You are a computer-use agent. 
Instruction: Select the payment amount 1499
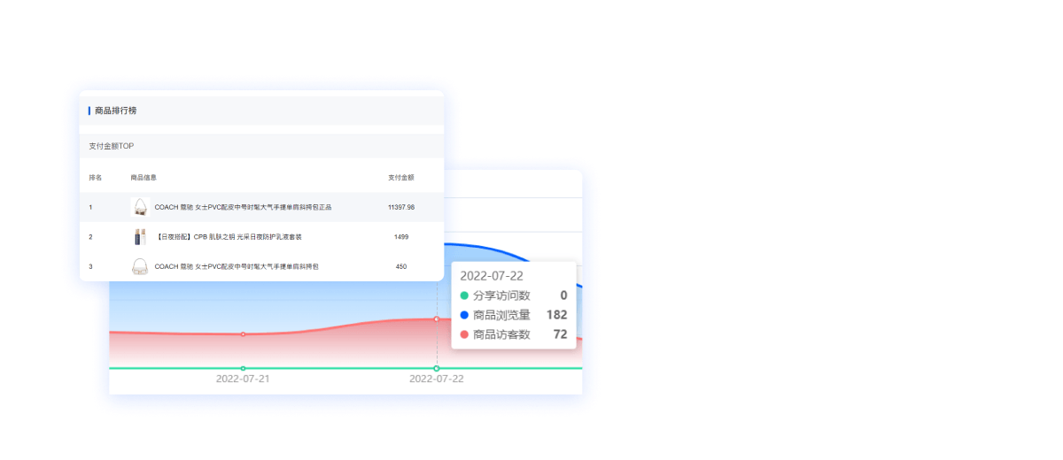[x=401, y=237]
